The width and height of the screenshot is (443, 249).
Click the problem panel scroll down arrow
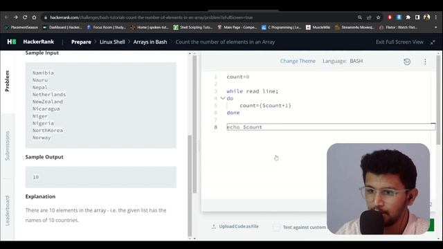click(190, 238)
